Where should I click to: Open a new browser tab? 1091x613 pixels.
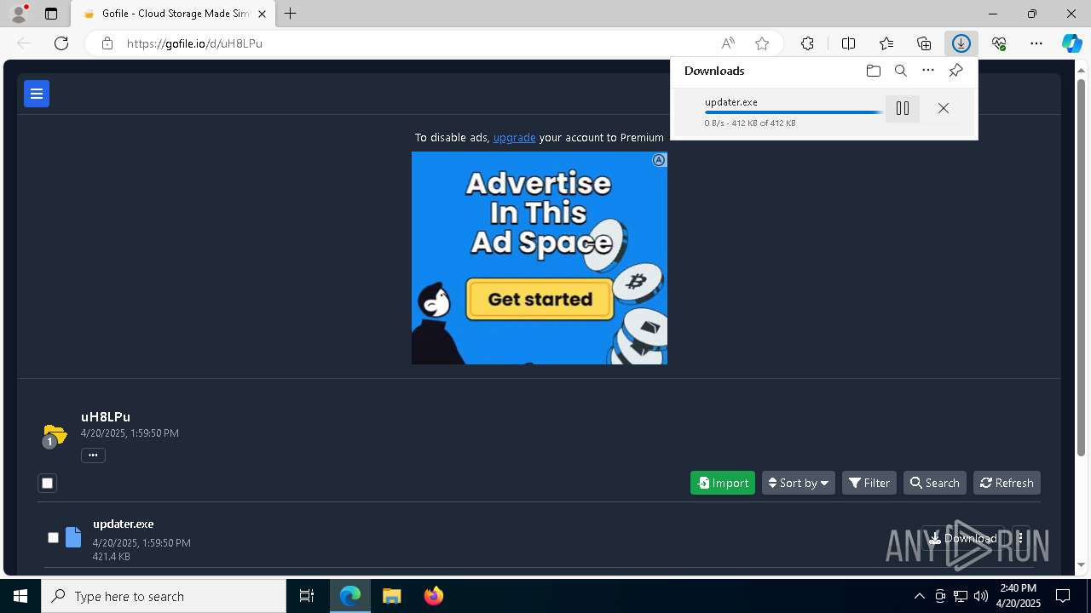(x=291, y=14)
